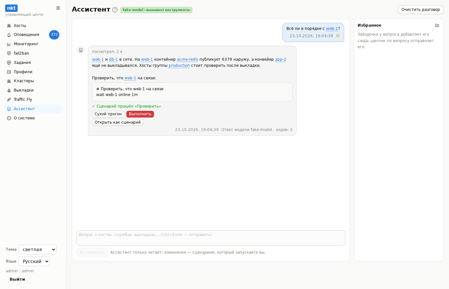This screenshot has width=449, height=289.
Task: Click Выйти to log out
Action: pos(17,279)
